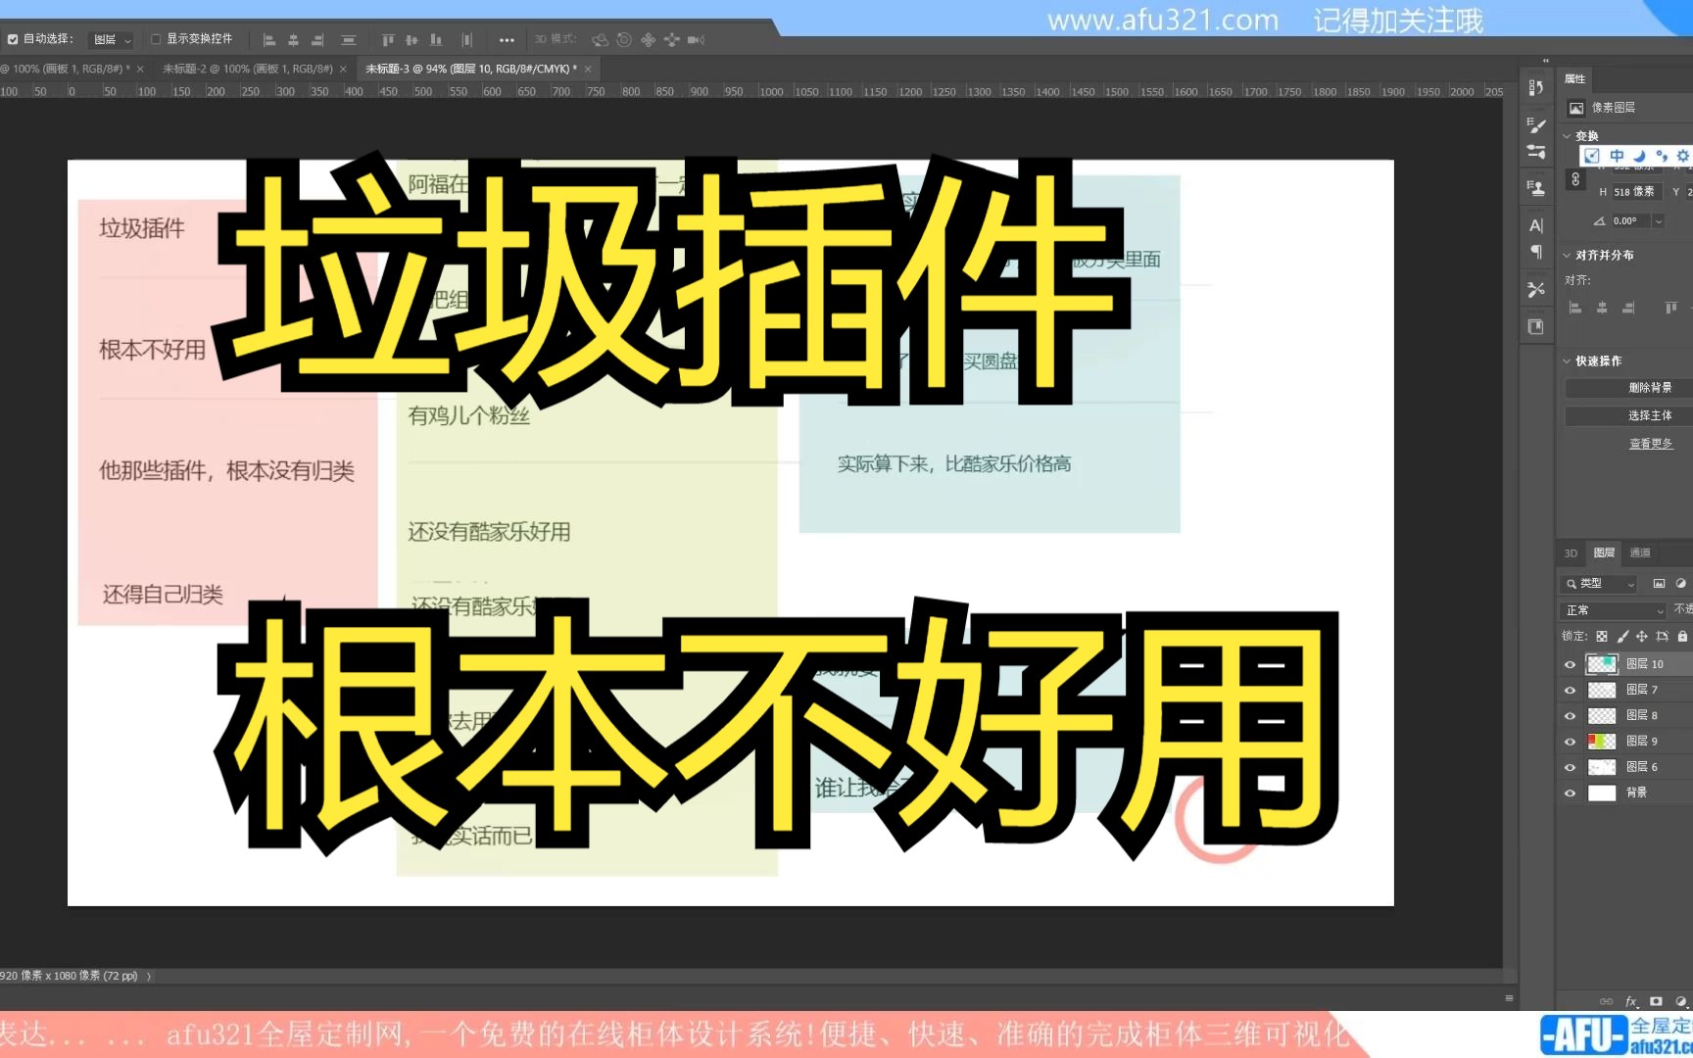Click the align bottom edges icon in options bar
This screenshot has height=1058, width=1693.
point(436,40)
